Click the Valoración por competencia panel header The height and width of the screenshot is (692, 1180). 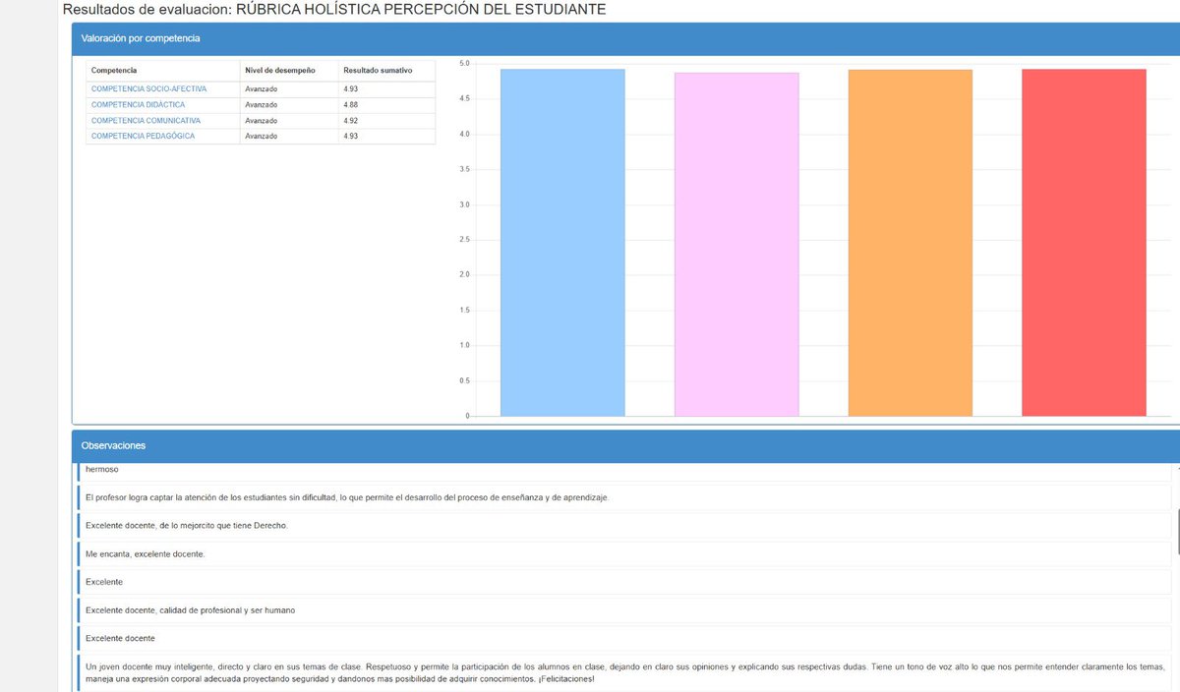click(x=625, y=38)
